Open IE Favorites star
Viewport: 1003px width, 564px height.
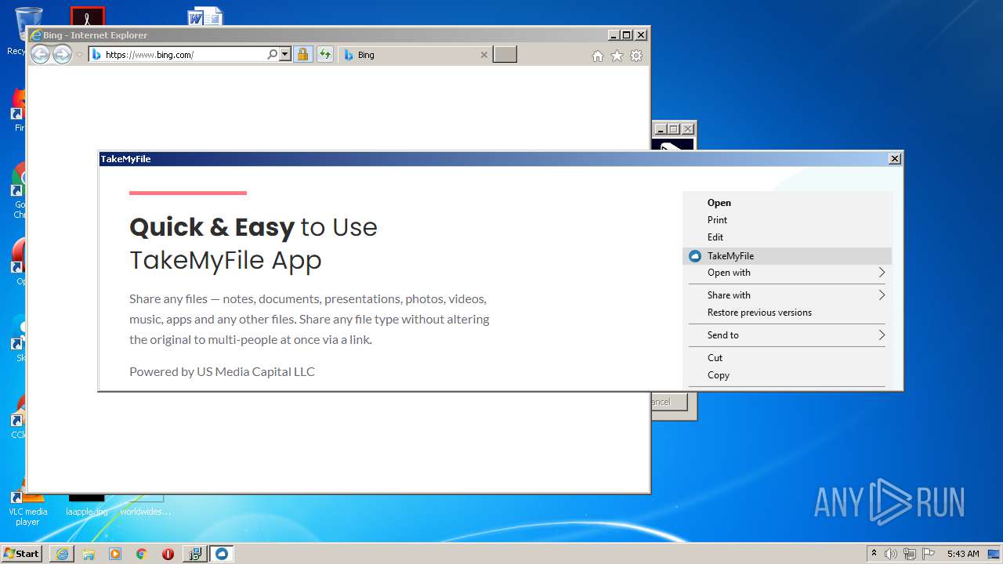[617, 56]
